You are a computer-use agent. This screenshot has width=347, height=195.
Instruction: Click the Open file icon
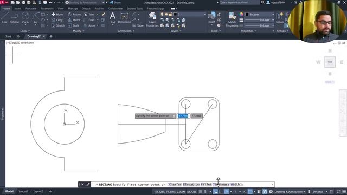coord(18,2)
